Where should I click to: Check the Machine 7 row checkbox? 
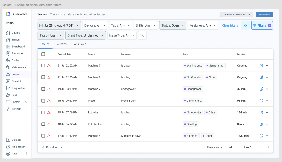(43, 65)
